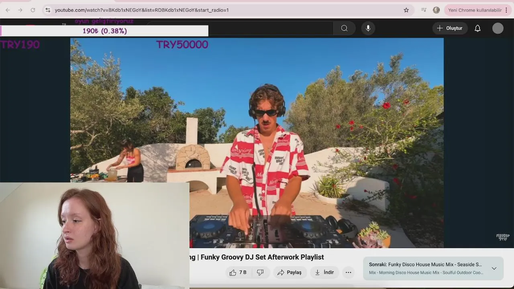The height and width of the screenshot is (289, 514).
Task: Go forward with browser forward arrow
Action: (x=20, y=10)
